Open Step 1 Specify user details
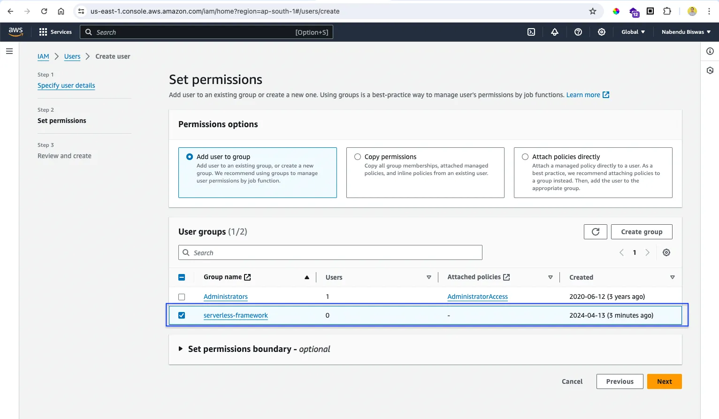Viewport: 719px width, 419px height. coord(66,85)
